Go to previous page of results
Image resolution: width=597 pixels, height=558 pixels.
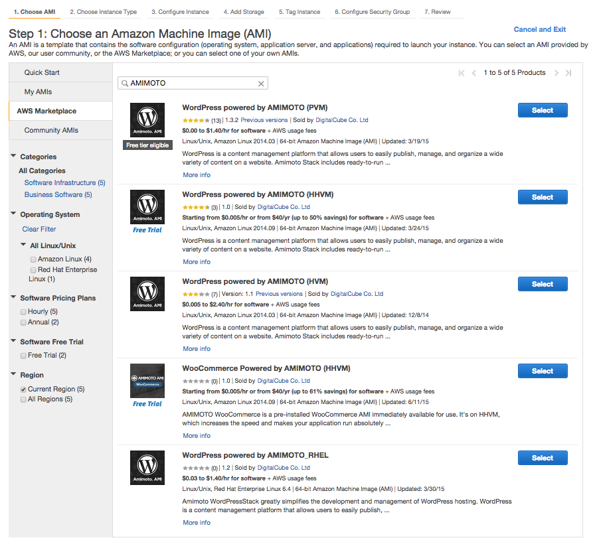[474, 73]
